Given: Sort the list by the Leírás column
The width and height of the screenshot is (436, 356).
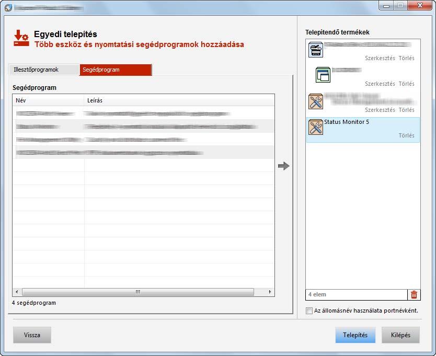Looking at the screenshot, I should point(179,100).
